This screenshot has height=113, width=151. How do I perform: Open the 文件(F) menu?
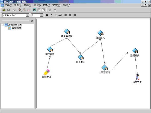[8, 5]
